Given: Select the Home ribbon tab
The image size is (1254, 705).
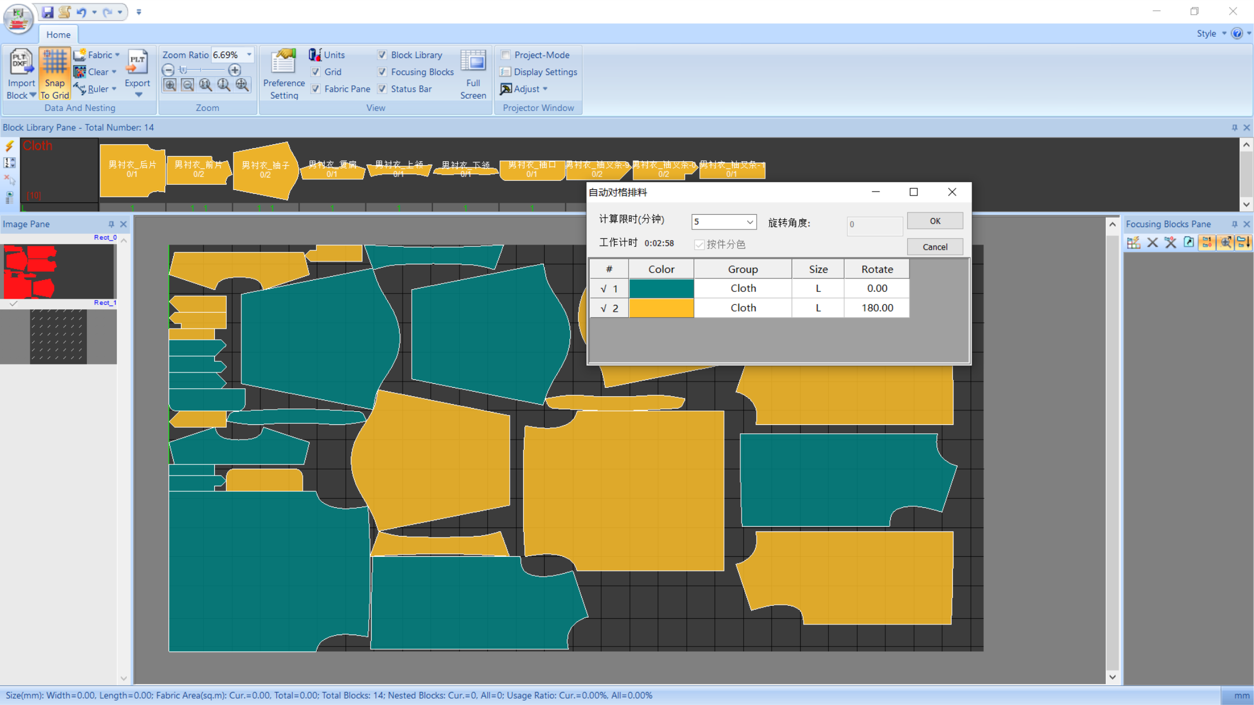Looking at the screenshot, I should 58,34.
